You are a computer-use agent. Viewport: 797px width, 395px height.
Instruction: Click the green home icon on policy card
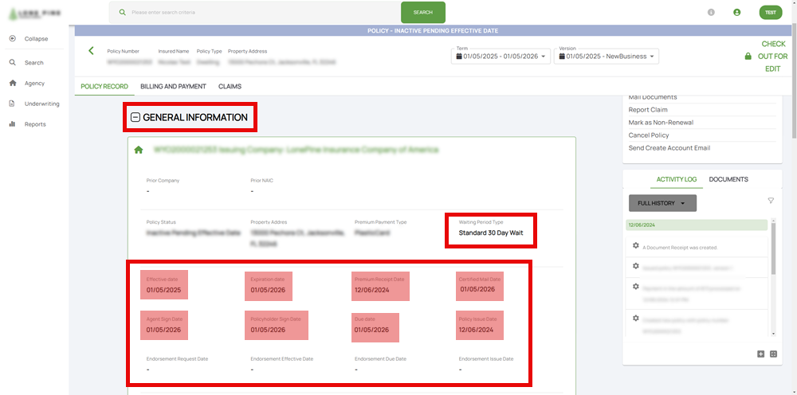[x=139, y=149]
